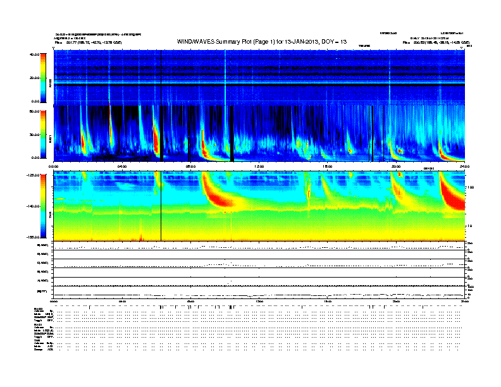Click the -125.00 label on TNR scale

coord(33,175)
